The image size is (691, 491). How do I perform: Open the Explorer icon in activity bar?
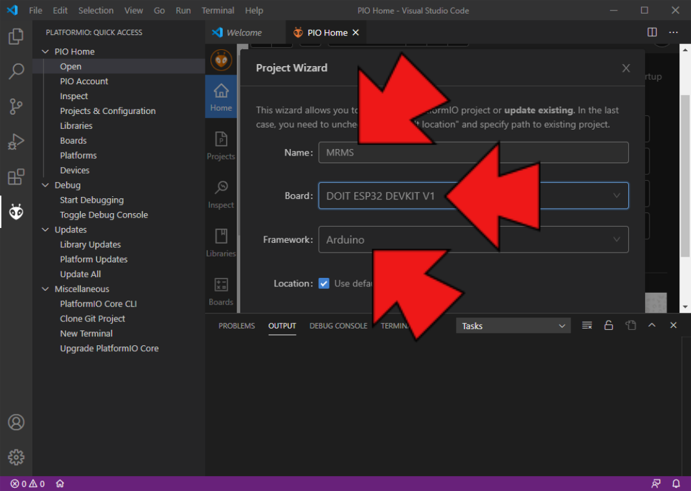16,37
